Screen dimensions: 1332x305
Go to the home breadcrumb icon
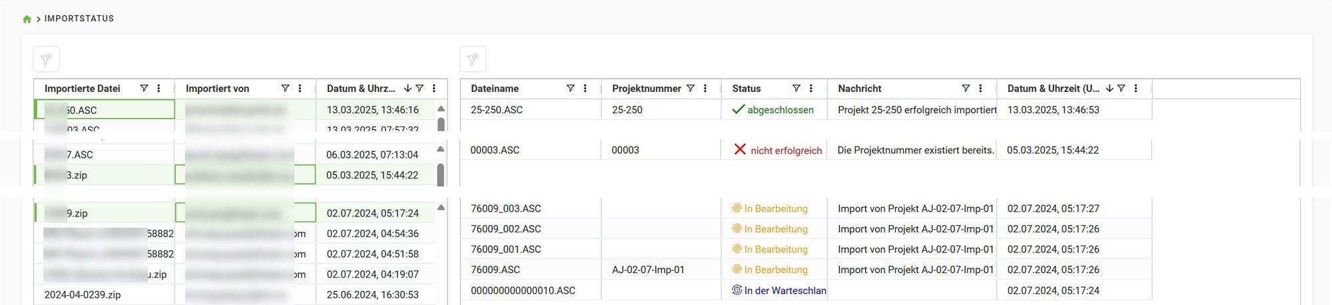tap(27, 19)
